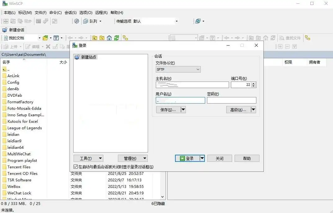Open the save (保存) button dropdown arrow
Image resolution: width=333 pixels, height=213 pixels.
[x=183, y=110]
